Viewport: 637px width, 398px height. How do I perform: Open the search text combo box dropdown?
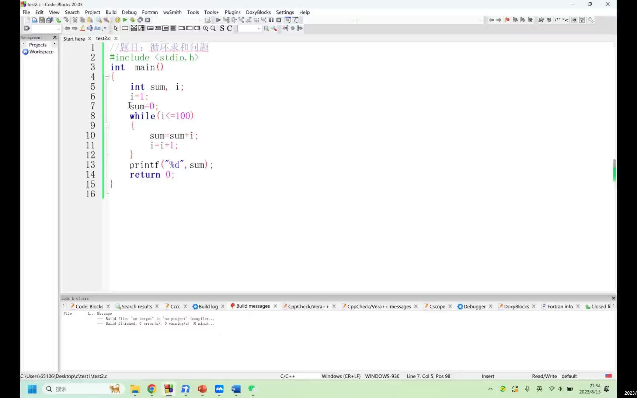point(58,29)
